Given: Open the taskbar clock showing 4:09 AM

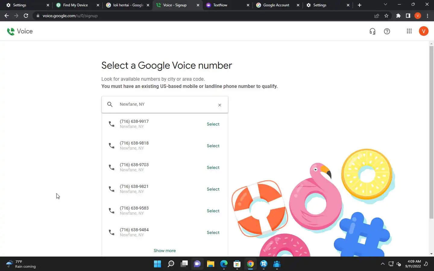Looking at the screenshot, I should tap(413, 264).
